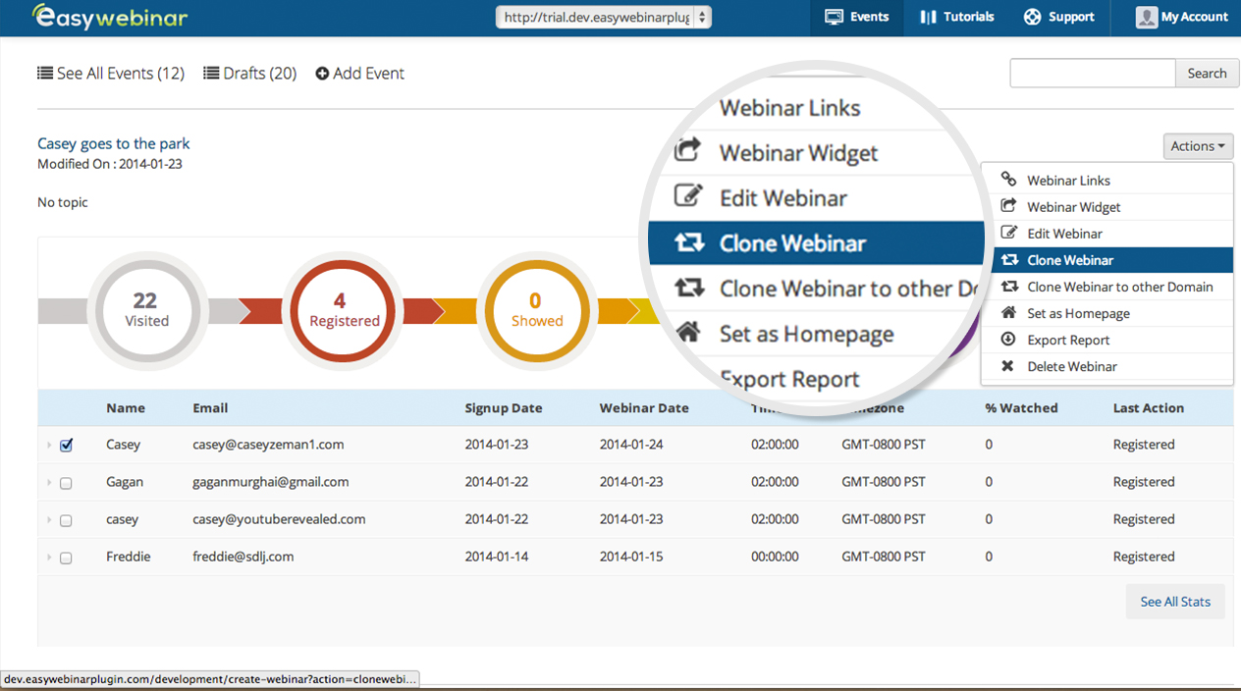Open the Tutorials section
1241x691 pixels.
tap(956, 17)
